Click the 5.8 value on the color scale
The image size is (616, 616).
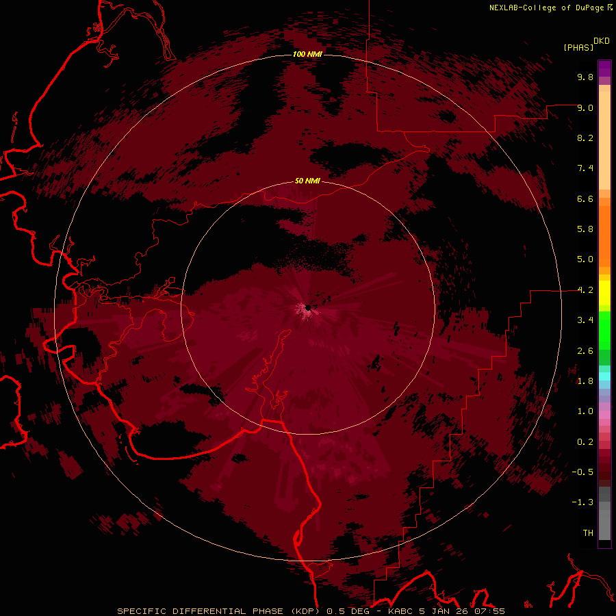point(585,229)
